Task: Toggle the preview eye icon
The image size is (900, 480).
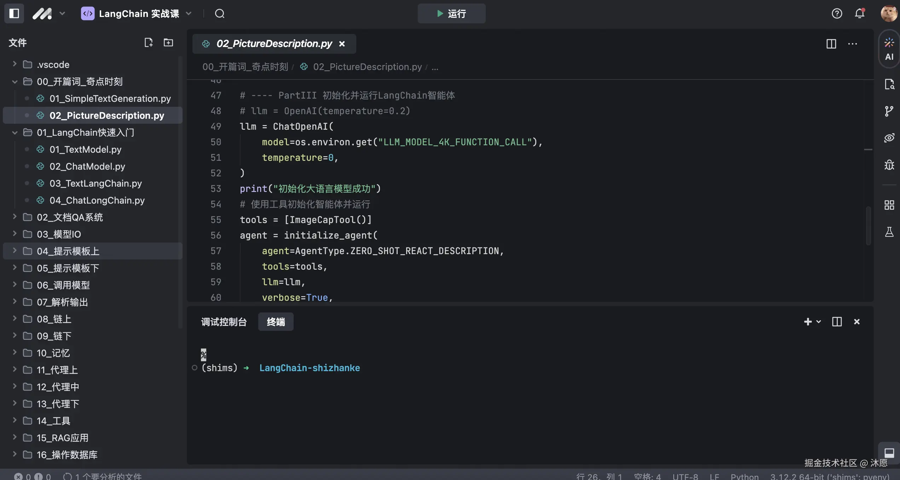Action: [x=889, y=138]
